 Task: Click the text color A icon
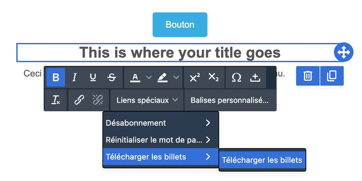[x=135, y=77]
